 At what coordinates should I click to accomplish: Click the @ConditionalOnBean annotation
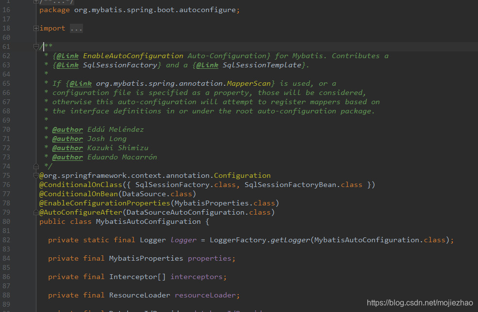click(79, 194)
